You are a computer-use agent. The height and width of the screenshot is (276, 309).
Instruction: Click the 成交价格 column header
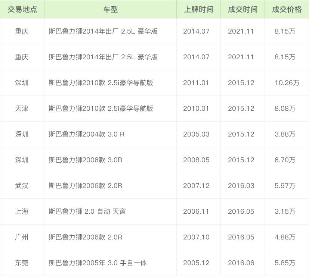[287, 9]
